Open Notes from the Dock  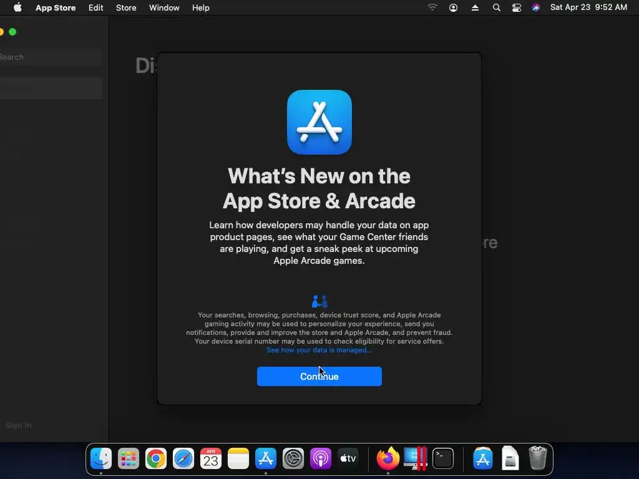click(x=238, y=458)
